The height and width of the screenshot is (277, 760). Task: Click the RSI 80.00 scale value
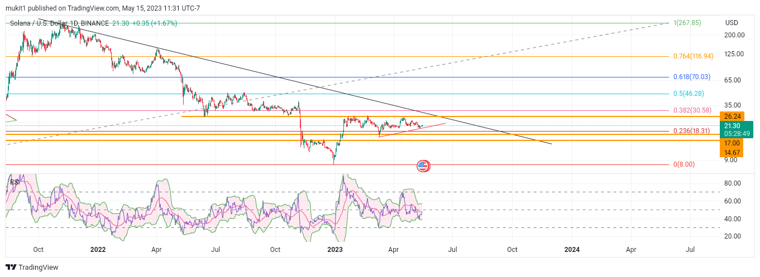click(733, 183)
